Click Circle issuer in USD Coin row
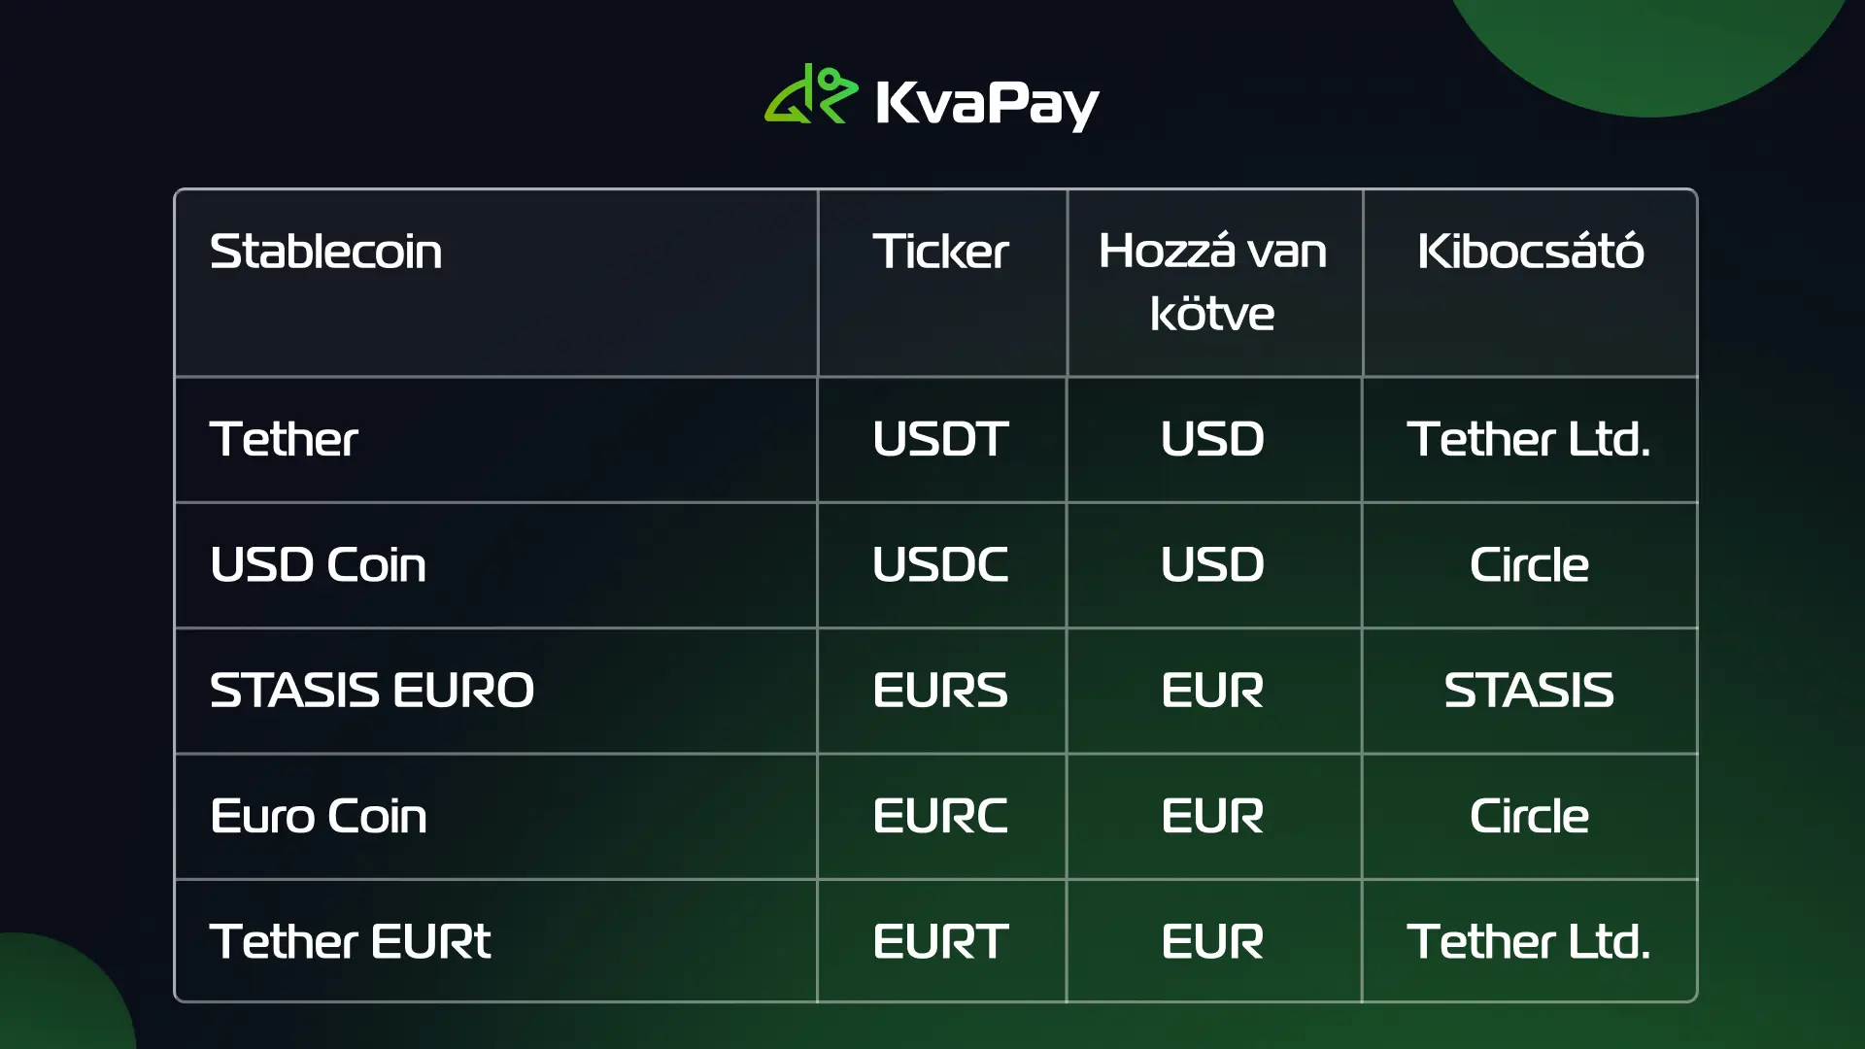The width and height of the screenshot is (1865, 1049). point(1529,564)
